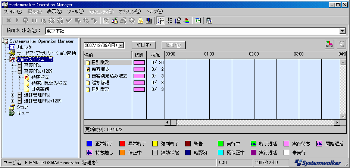Image resolution: width=350 pixels, height=168 pixels.
Task: Click the 状況 column header
Action: click(155, 55)
